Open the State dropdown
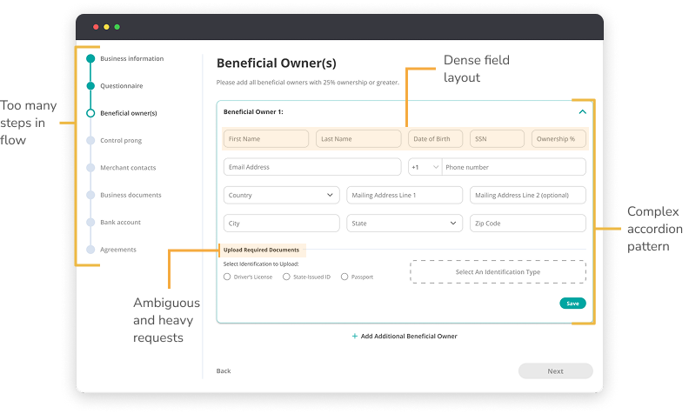689x414 pixels. tap(405, 224)
